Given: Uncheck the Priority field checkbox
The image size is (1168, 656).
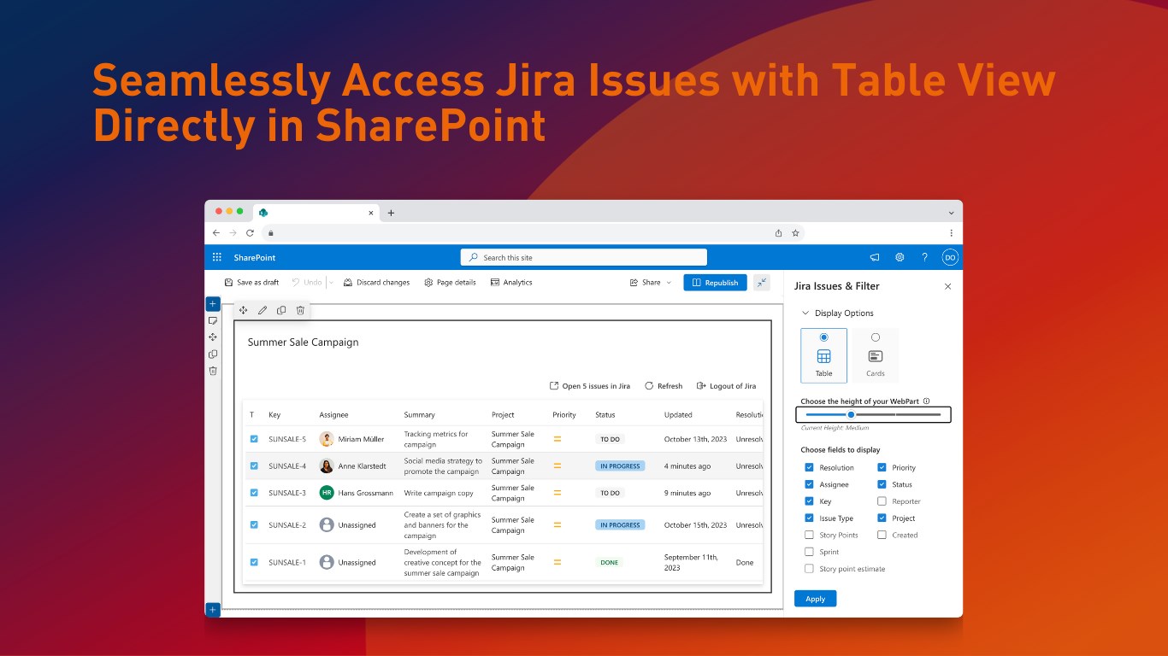Looking at the screenshot, I should pos(882,467).
